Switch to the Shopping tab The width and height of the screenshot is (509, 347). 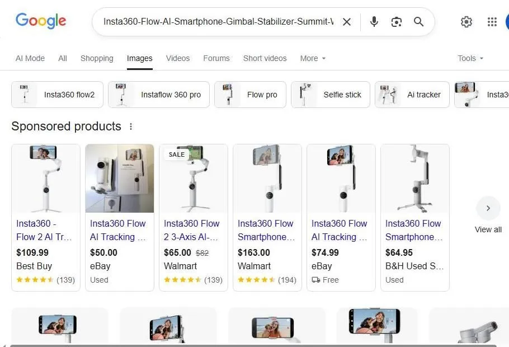coord(96,58)
